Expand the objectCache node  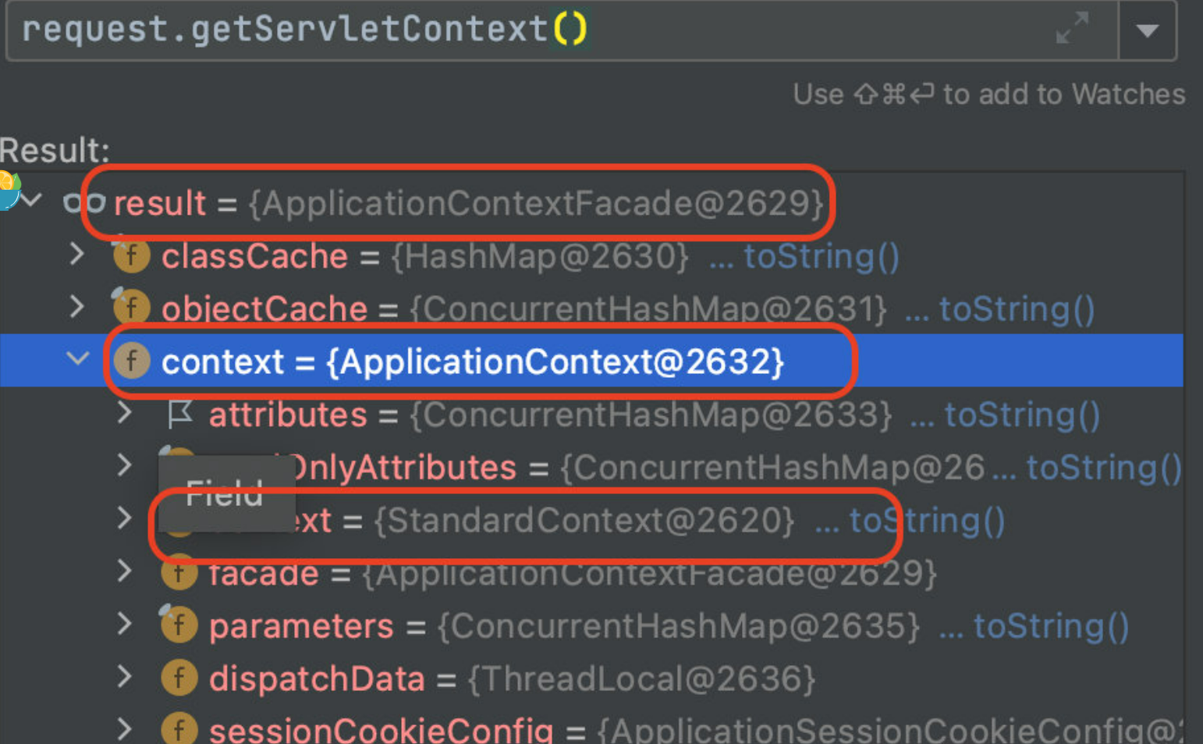coord(76,307)
